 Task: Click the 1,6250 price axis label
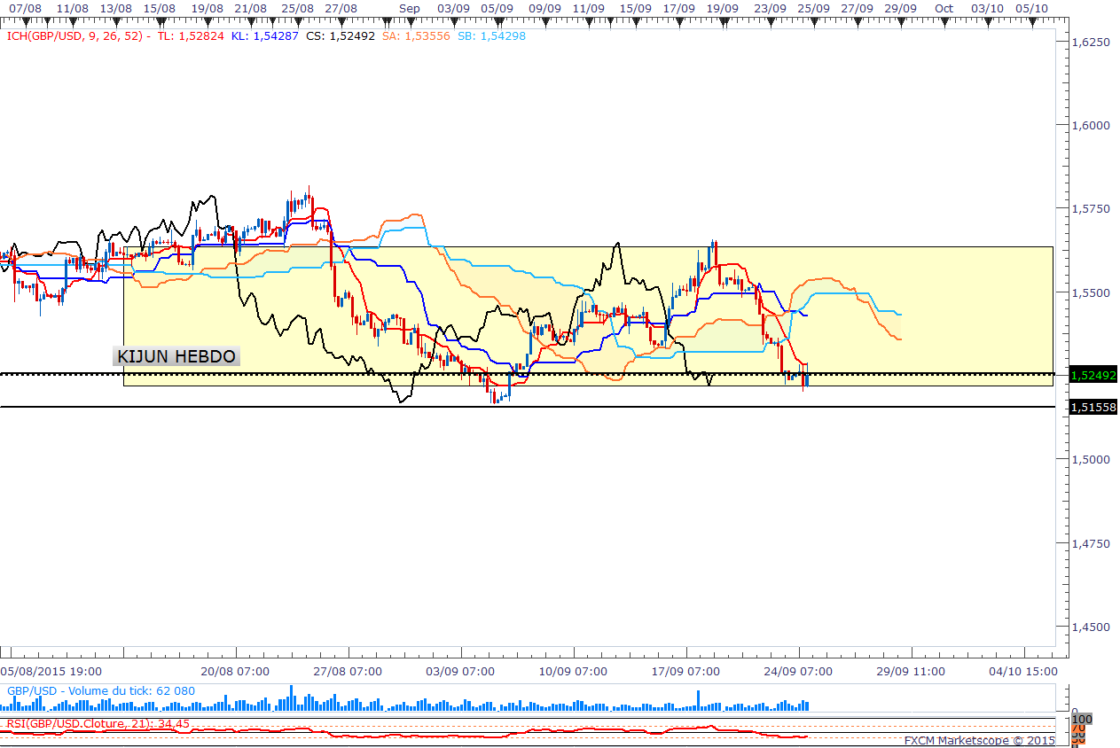pyautogui.click(x=1091, y=42)
